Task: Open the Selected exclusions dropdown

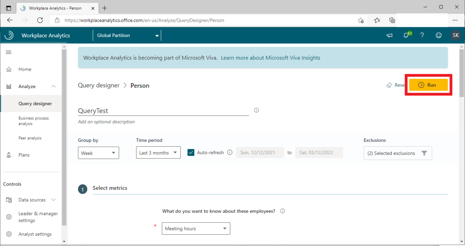Action: click(398, 153)
